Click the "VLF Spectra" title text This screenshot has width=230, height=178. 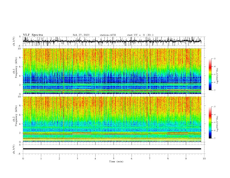coord(33,35)
